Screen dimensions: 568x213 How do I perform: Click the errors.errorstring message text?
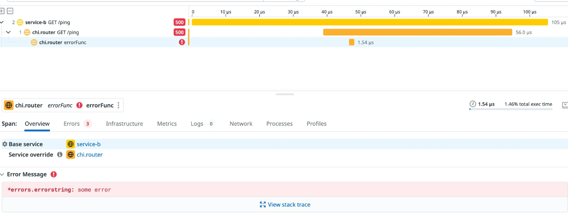(x=59, y=189)
